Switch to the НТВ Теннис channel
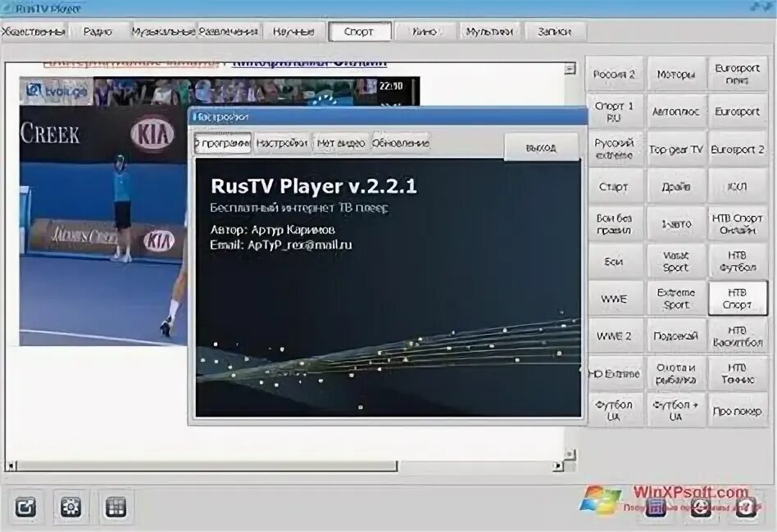The height and width of the screenshot is (532, 777). (x=738, y=374)
